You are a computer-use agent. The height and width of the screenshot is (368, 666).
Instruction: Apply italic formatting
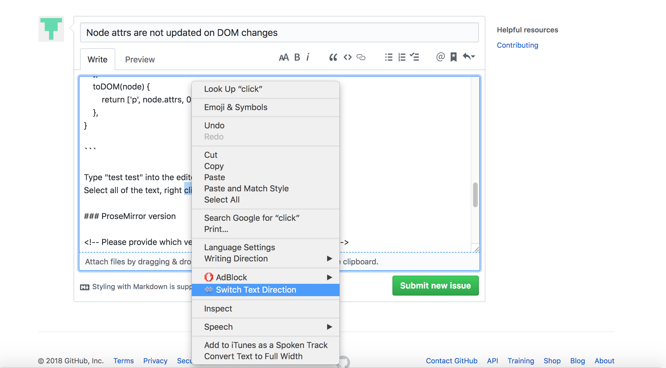[x=308, y=57]
